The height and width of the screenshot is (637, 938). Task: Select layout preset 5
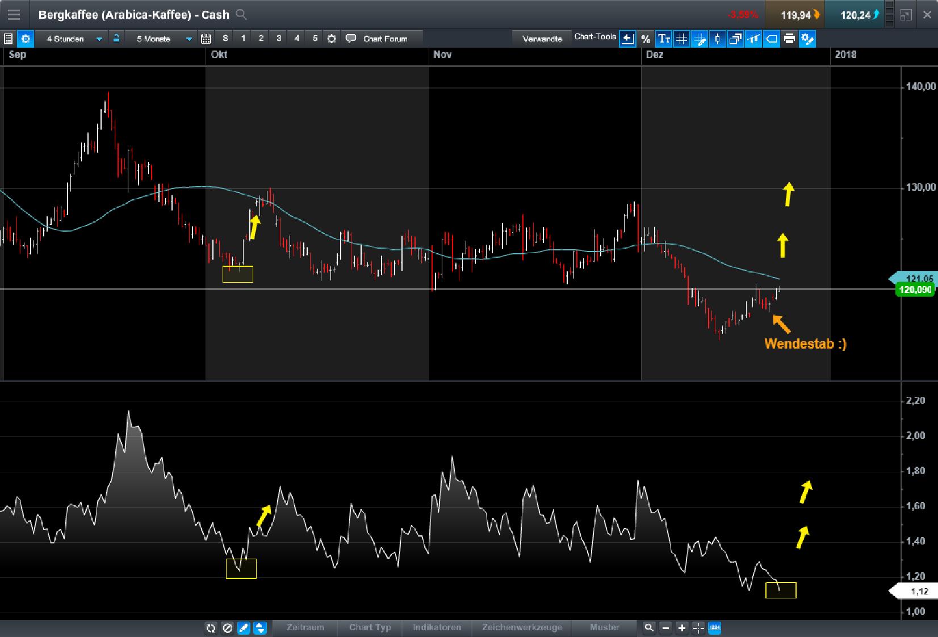[315, 39]
